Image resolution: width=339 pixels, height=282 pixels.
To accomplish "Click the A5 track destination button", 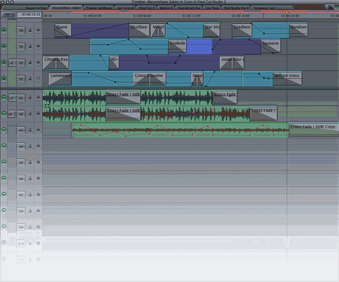I will 21,162.
